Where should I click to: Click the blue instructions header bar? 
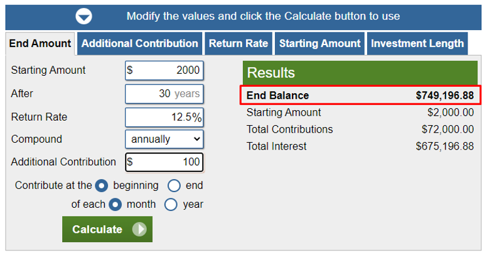click(x=243, y=17)
